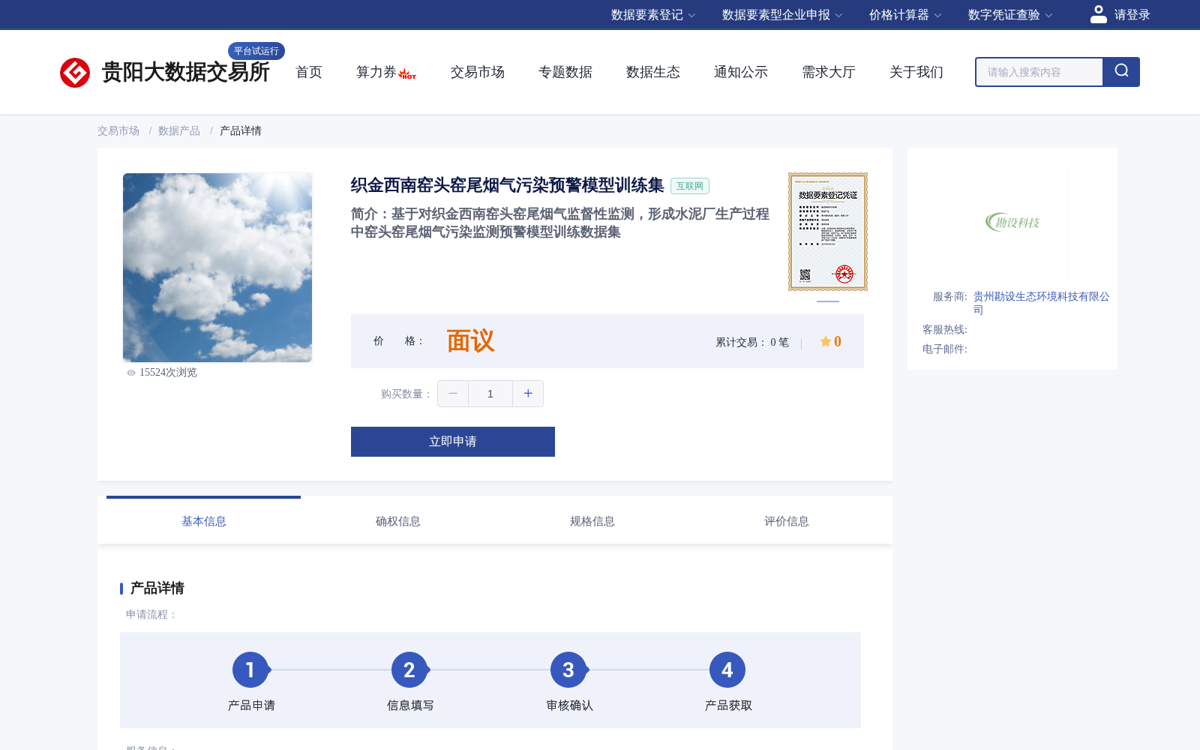
Task: Click the purchase quantity input showing 1
Action: click(490, 394)
